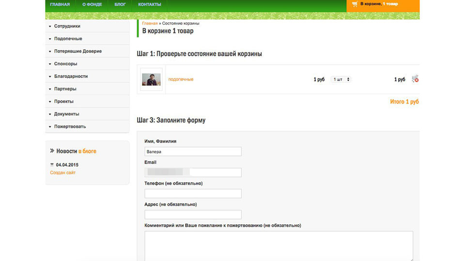Remove the item with the delete cart icon
The height and width of the screenshot is (261, 465).
click(x=415, y=79)
